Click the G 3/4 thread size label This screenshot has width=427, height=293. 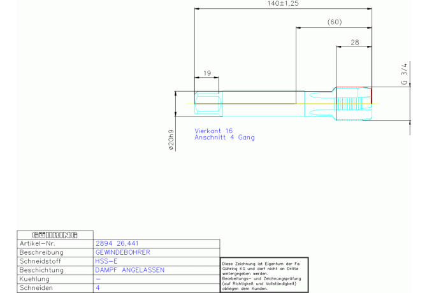click(x=403, y=74)
